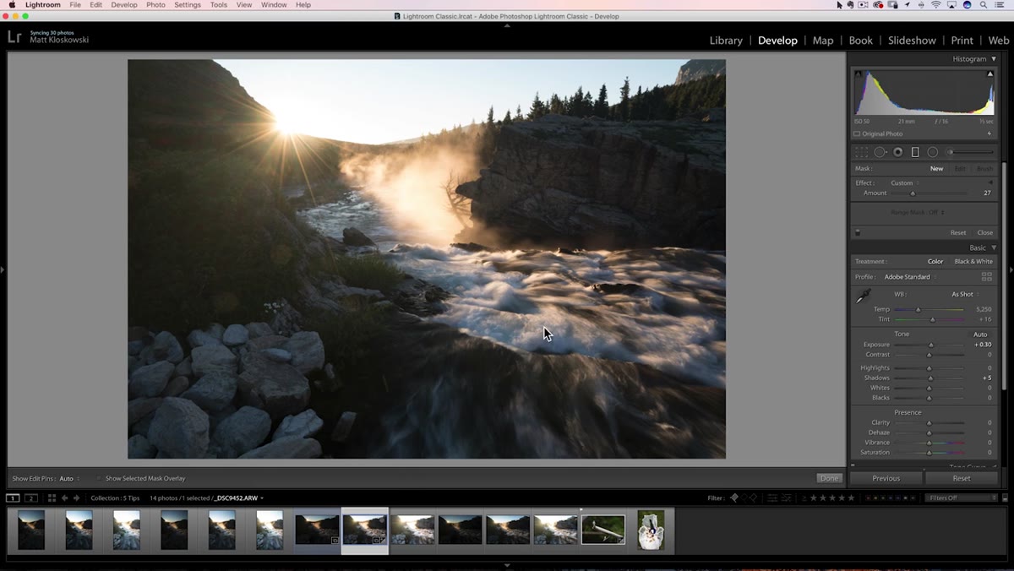
Task: Open the Slideshow module
Action: click(912, 41)
